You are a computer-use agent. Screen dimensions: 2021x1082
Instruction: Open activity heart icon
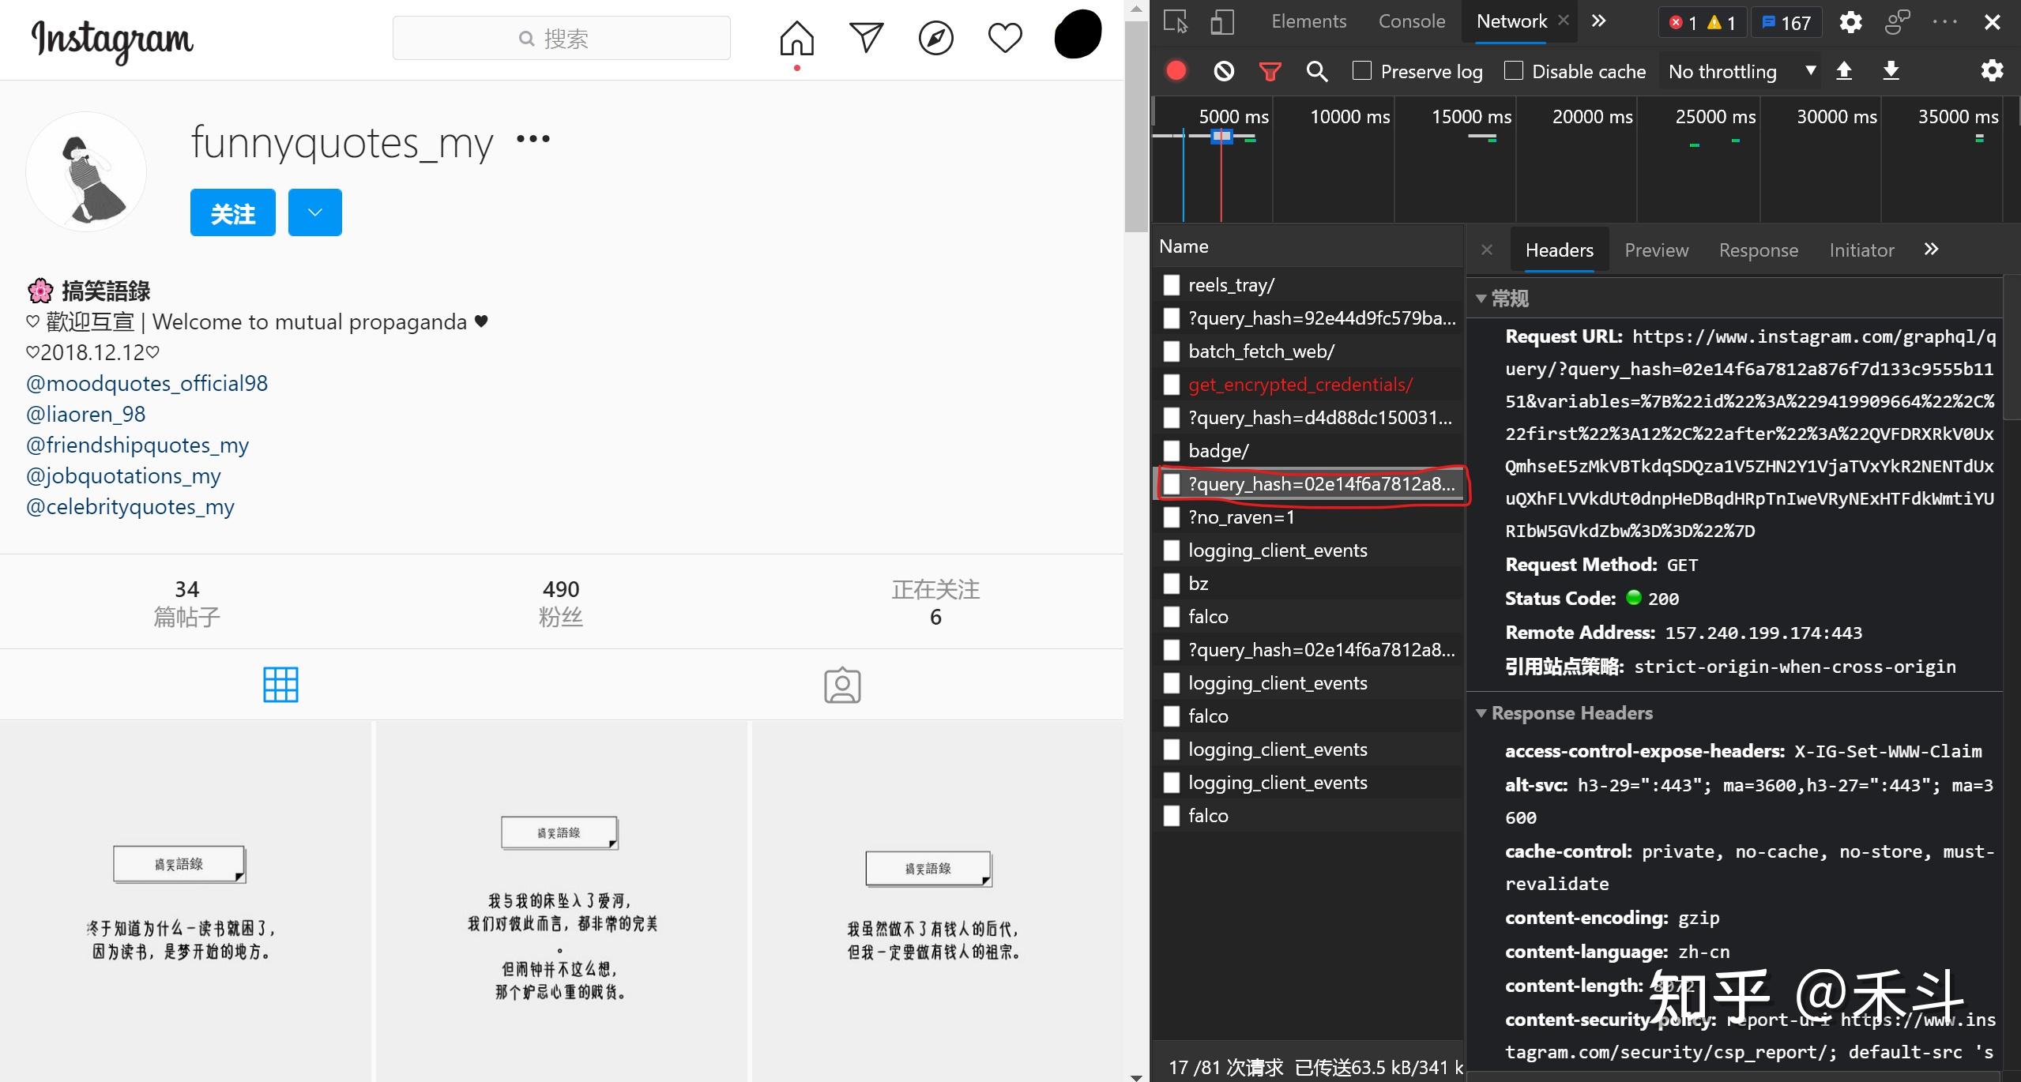pyautogui.click(x=1005, y=38)
